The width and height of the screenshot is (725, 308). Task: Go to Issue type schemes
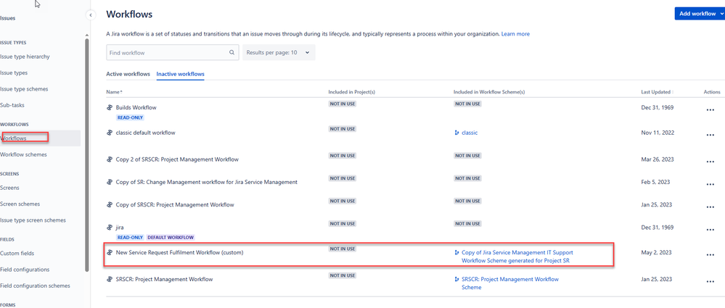point(24,89)
